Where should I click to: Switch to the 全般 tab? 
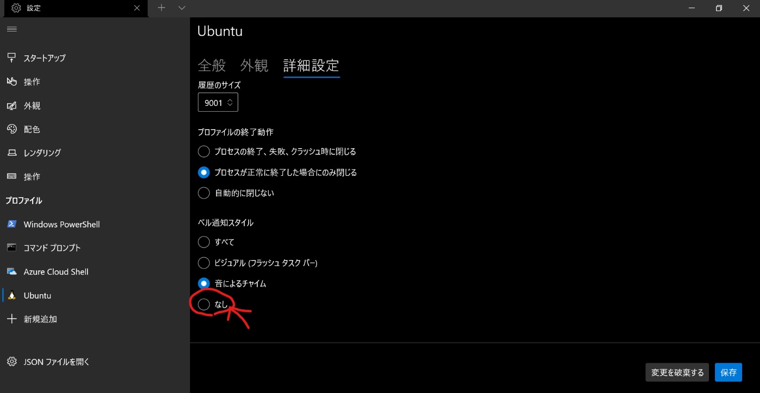coord(212,66)
